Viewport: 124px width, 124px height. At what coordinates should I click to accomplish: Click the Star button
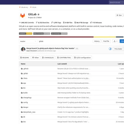tap(119, 15)
